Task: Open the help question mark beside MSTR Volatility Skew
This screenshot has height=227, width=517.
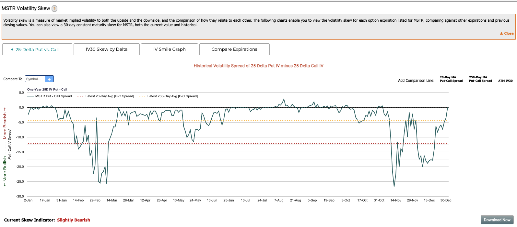Action: (54, 9)
